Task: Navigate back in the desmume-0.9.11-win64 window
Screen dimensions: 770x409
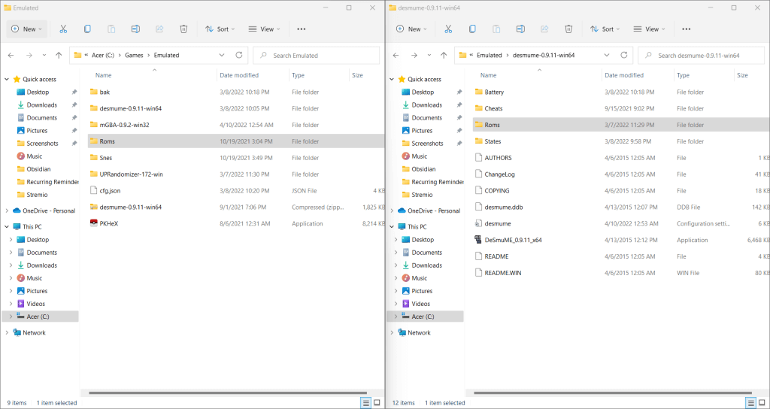Action: [396, 56]
